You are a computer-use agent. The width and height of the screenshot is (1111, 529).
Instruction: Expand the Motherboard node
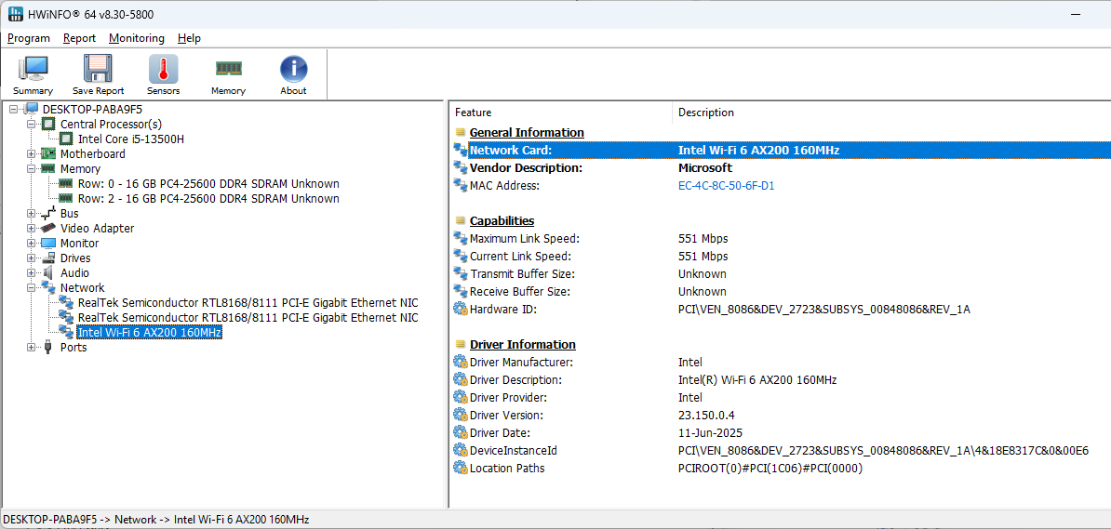coord(32,153)
